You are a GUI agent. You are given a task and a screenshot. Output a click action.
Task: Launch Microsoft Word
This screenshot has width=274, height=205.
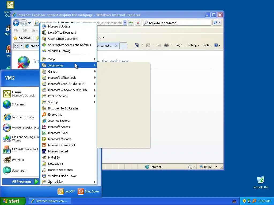pos(68,151)
